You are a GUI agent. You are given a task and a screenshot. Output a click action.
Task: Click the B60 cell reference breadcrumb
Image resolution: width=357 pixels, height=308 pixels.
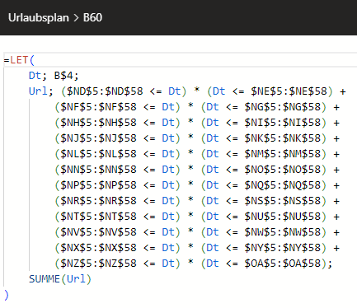(x=92, y=18)
